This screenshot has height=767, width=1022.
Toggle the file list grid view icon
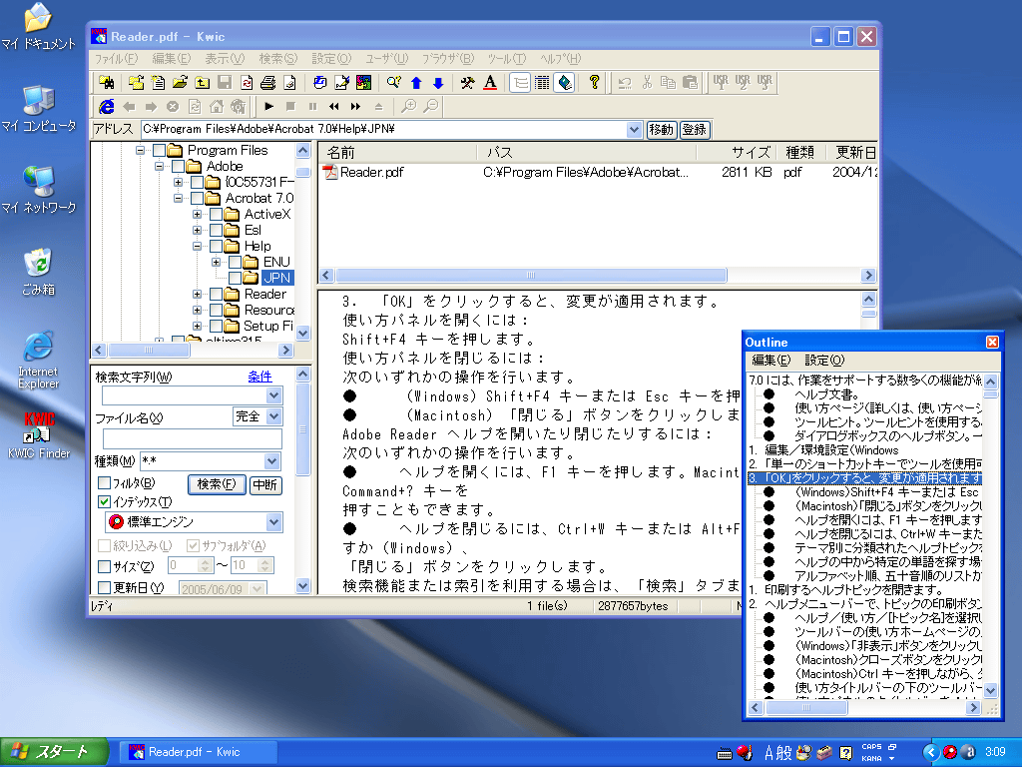542,82
